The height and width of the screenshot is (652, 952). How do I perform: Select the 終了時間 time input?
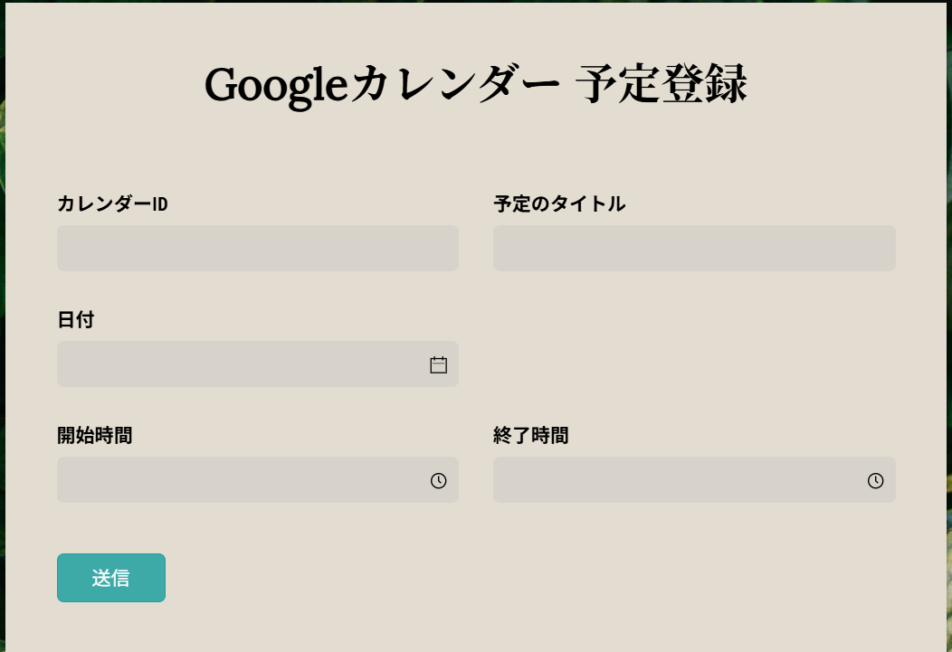pos(694,480)
